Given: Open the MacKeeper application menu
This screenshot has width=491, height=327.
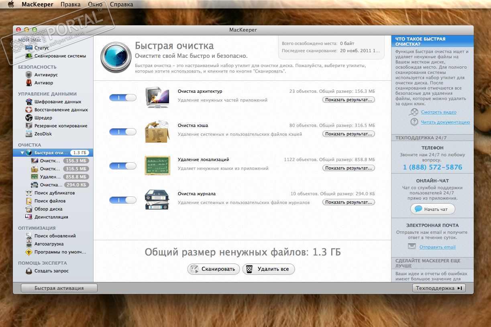Looking at the screenshot, I should [38, 4].
